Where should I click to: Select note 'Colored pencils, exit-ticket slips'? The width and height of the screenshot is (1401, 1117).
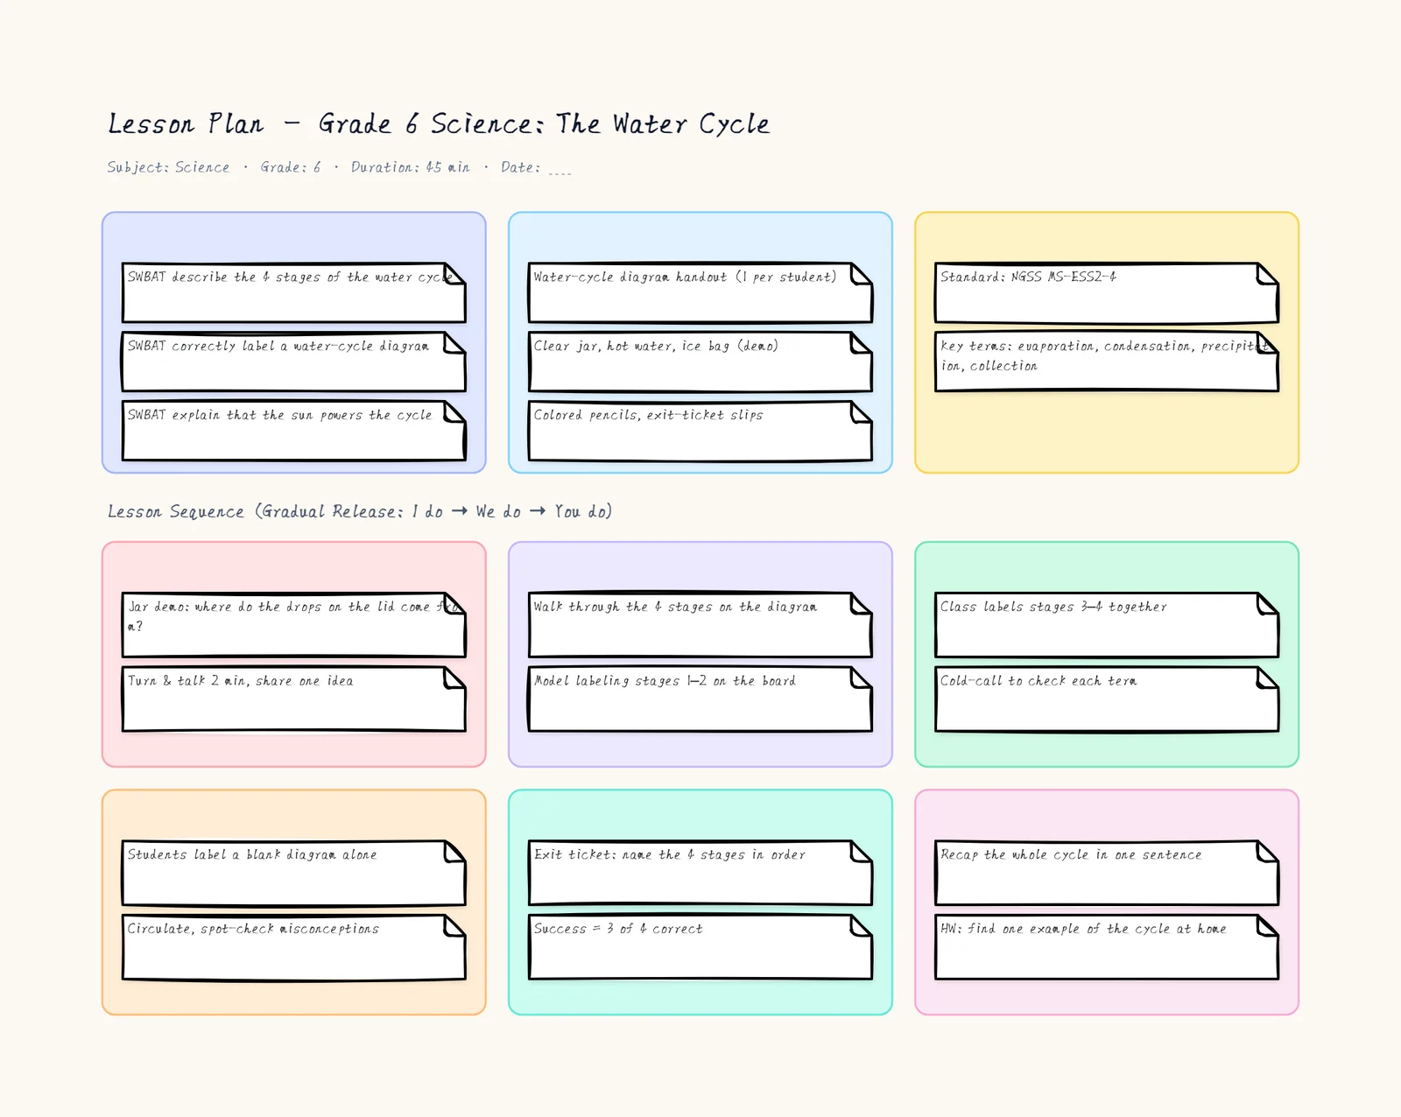[x=700, y=431]
